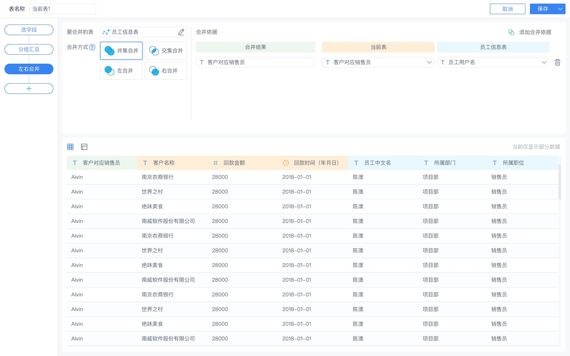The height and width of the screenshot is (356, 570).
Task: Click the 表名称 input field
Action: [x=63, y=9]
